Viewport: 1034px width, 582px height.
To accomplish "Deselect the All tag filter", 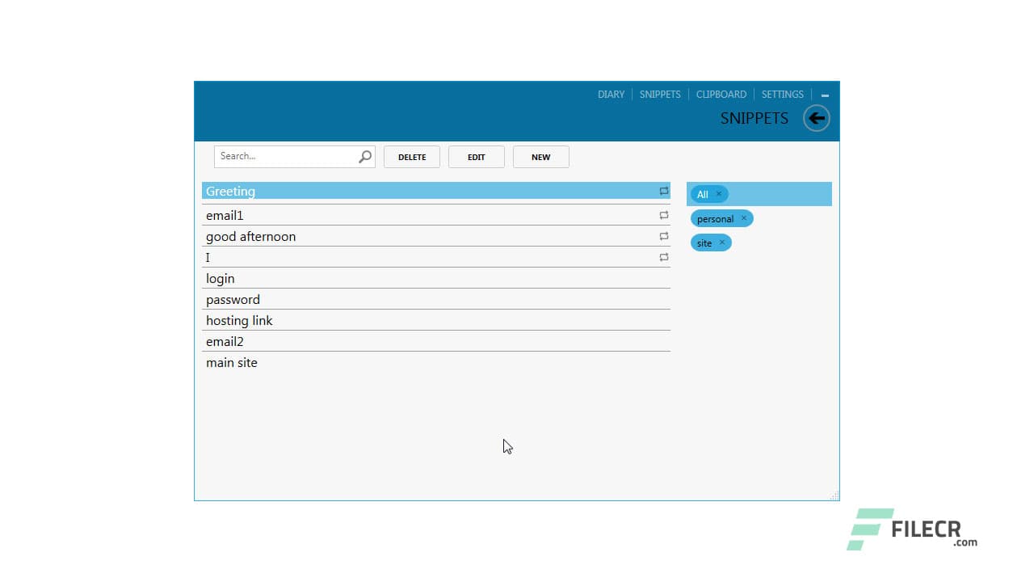I will click(x=717, y=194).
